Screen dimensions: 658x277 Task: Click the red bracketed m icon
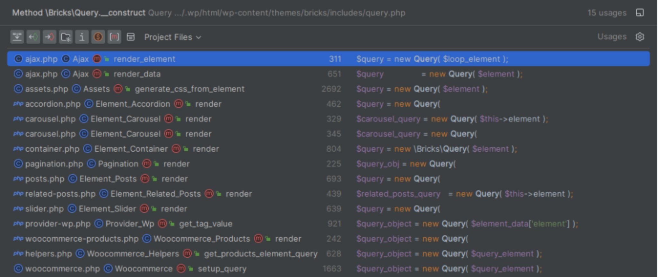coord(114,37)
